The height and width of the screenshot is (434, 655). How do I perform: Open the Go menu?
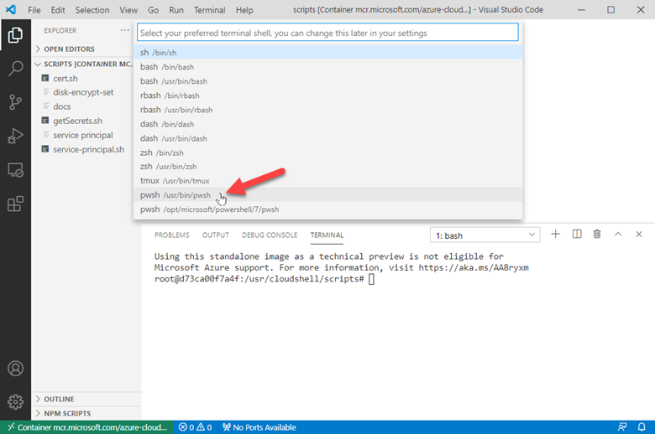154,10
